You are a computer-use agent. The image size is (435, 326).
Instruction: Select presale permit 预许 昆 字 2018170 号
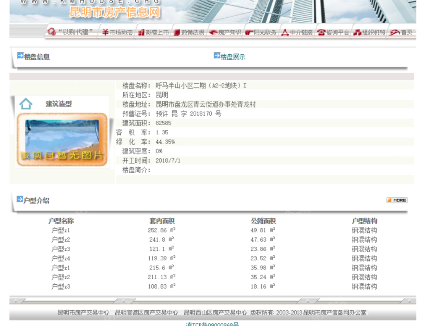coord(188,114)
